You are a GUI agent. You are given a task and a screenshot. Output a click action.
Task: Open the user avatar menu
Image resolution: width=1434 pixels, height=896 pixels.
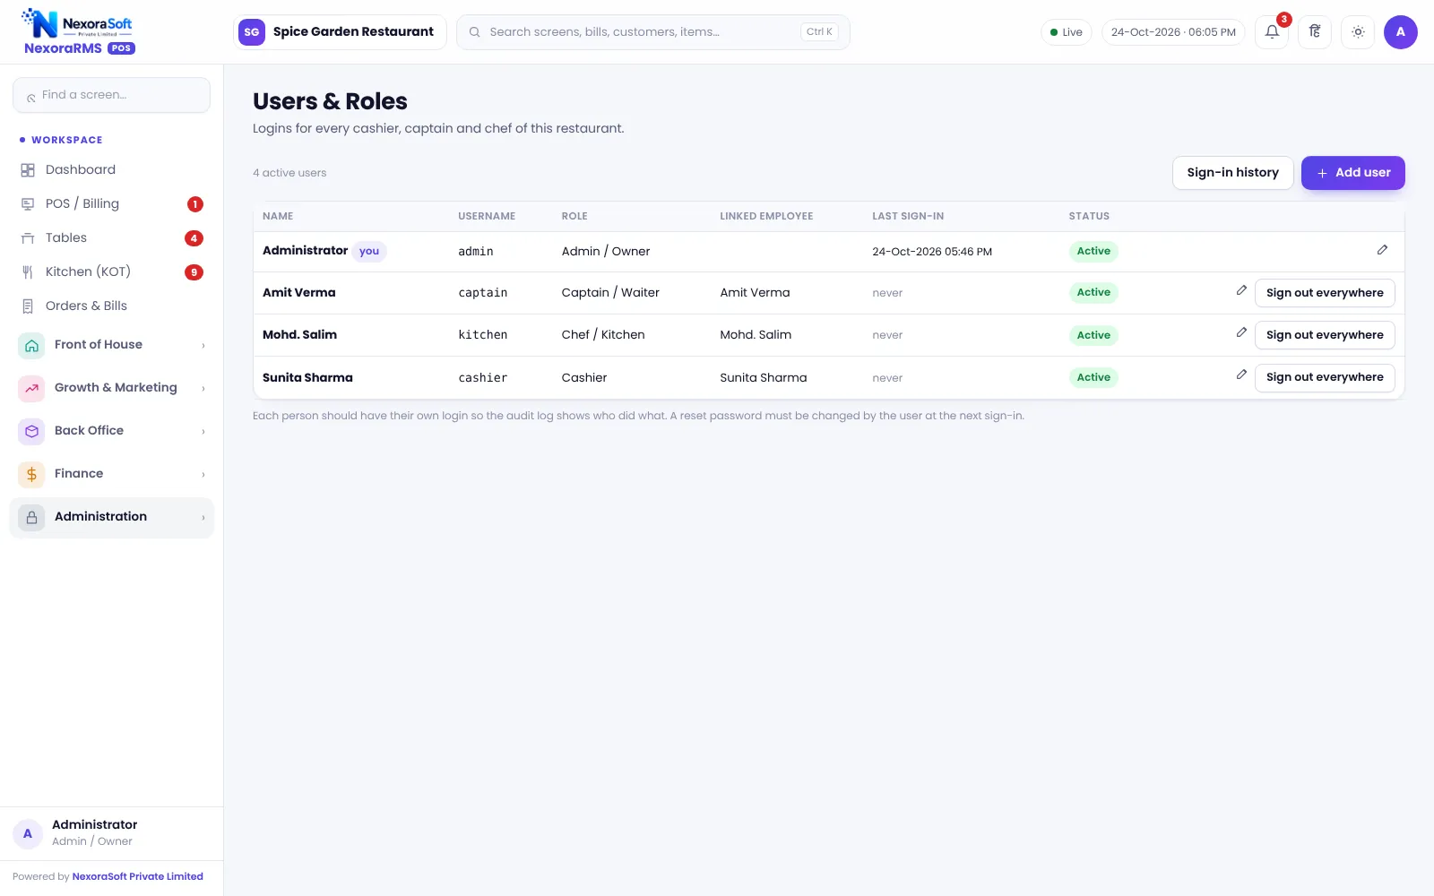point(1400,32)
